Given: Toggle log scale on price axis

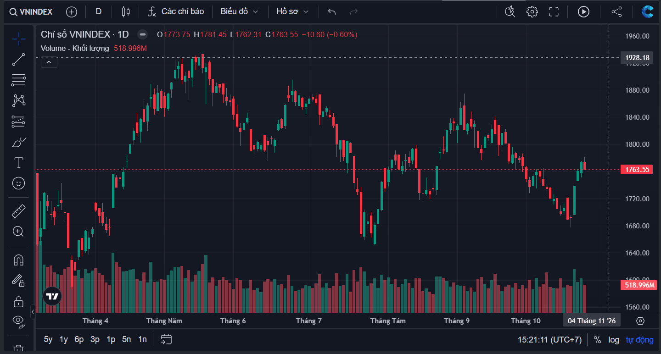Looking at the screenshot, I should 614,340.
